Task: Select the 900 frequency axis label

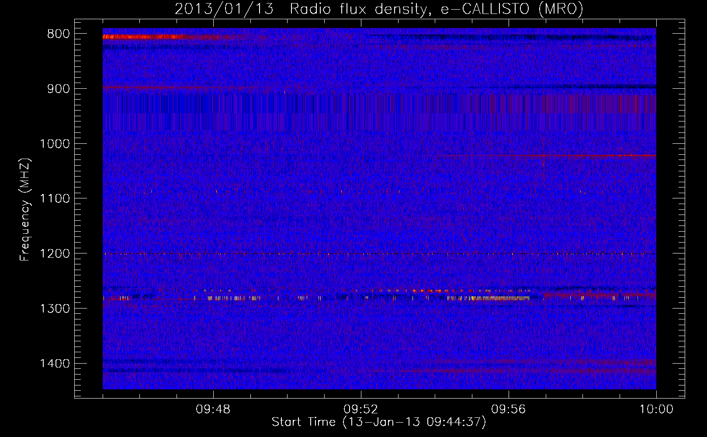Action: click(x=58, y=89)
